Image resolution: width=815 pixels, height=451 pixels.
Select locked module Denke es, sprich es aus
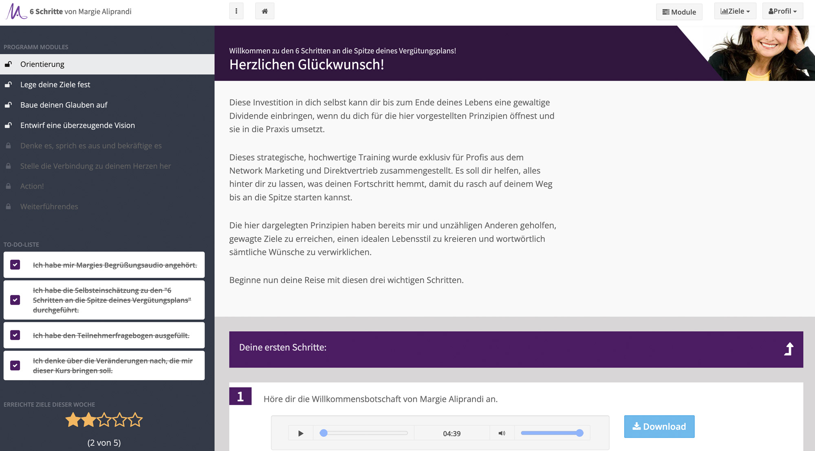107,146
